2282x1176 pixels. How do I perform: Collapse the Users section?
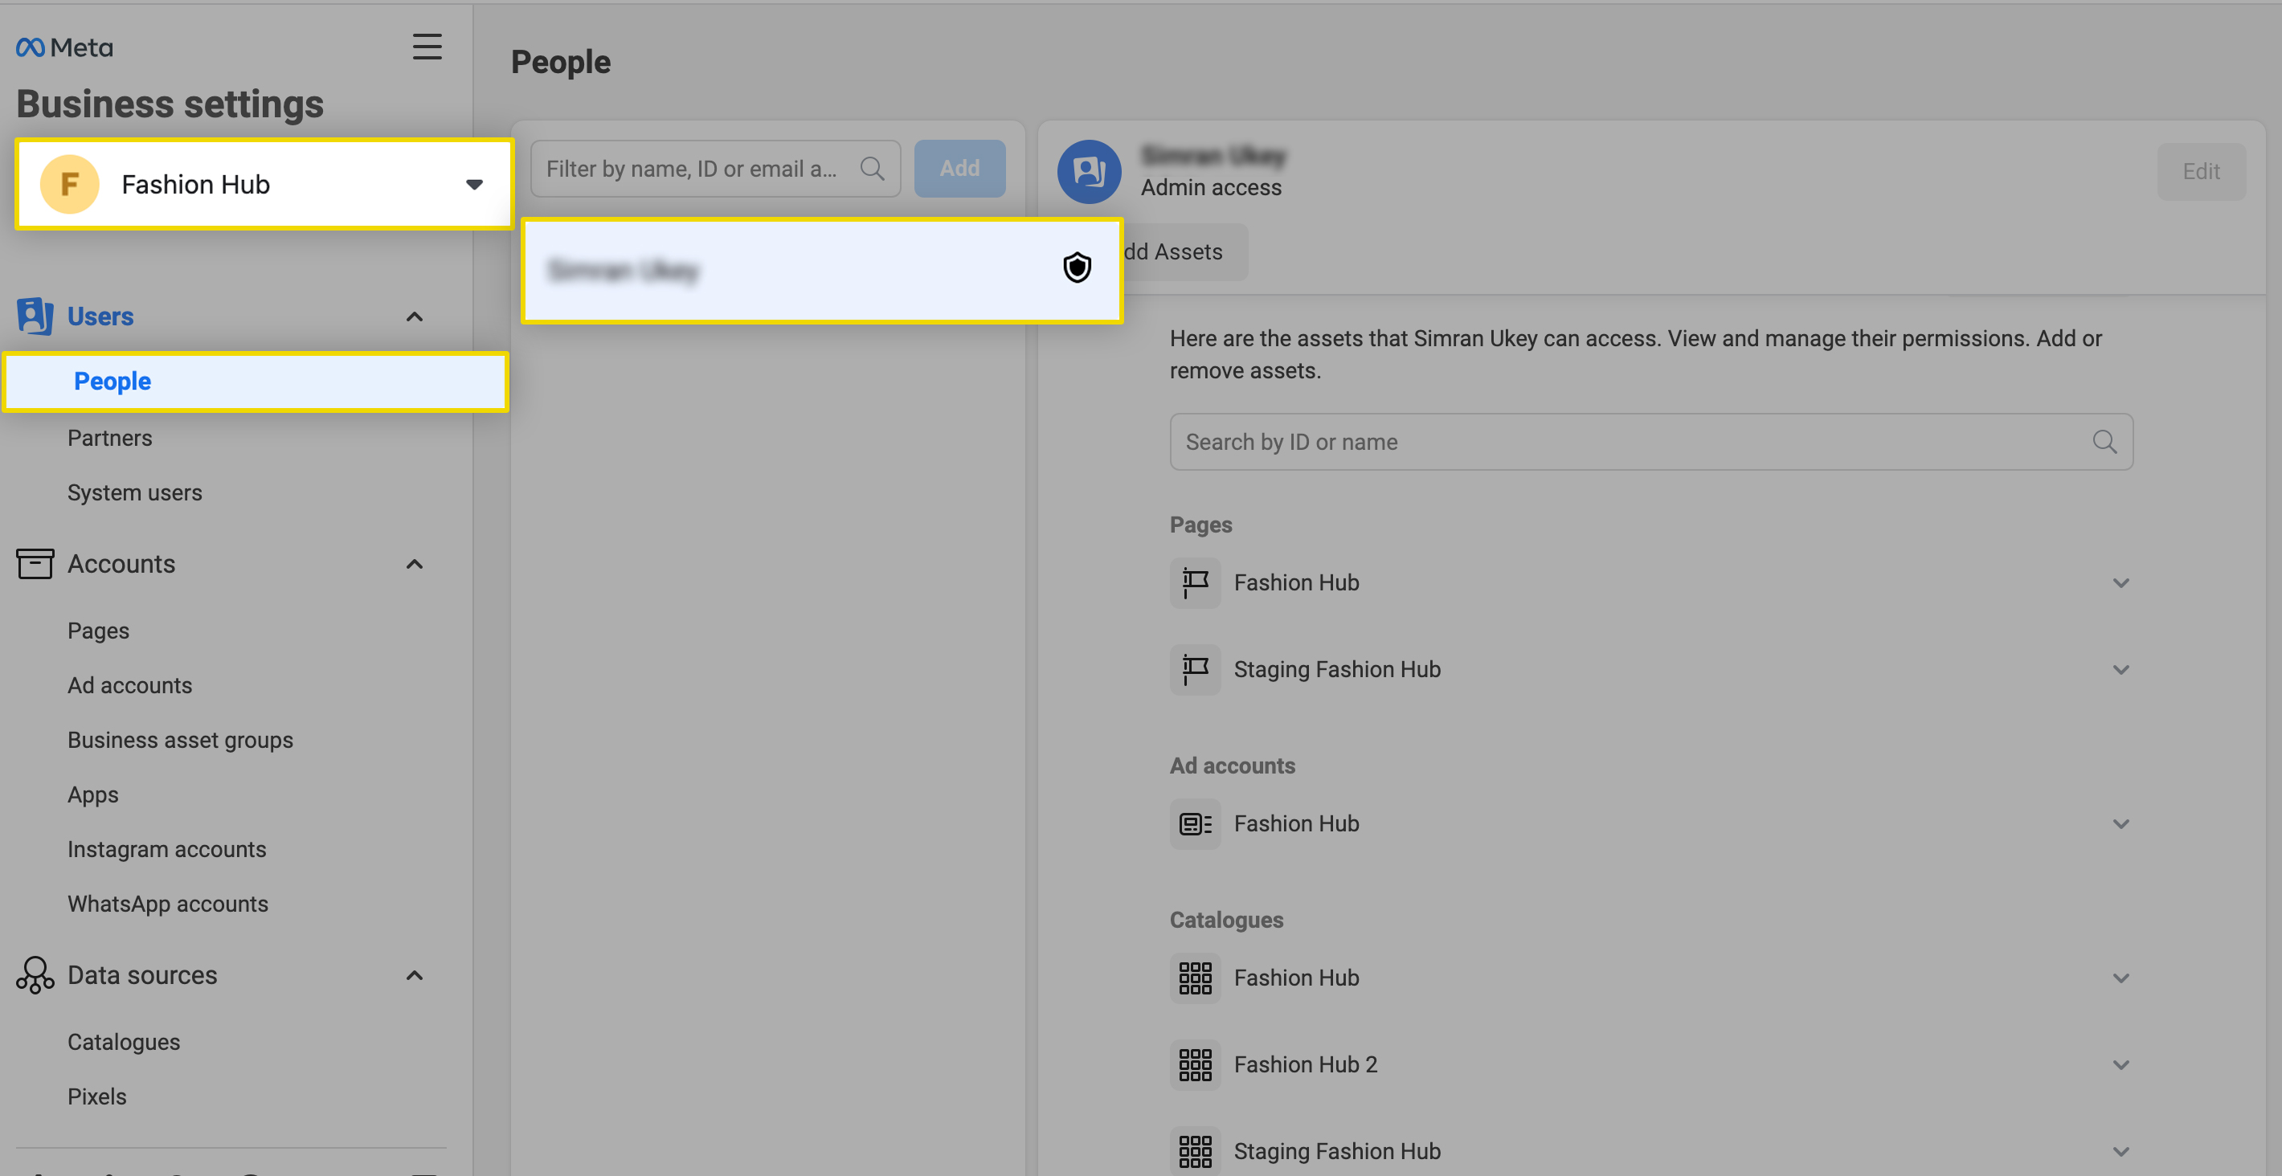pos(414,316)
